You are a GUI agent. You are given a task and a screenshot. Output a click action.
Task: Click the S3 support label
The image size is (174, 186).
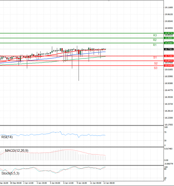(x=155, y=68)
